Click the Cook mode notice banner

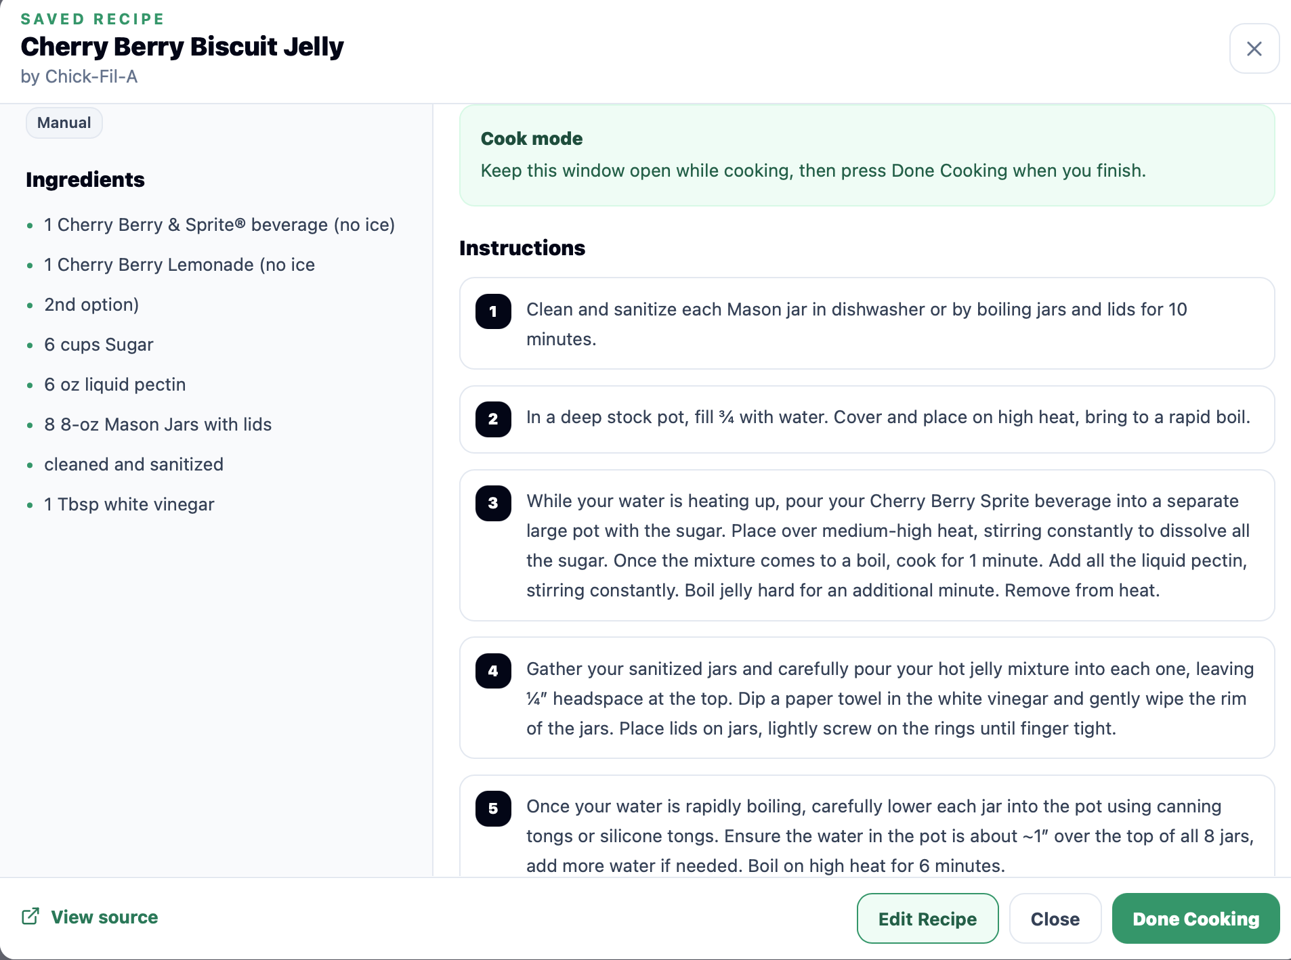tap(867, 155)
